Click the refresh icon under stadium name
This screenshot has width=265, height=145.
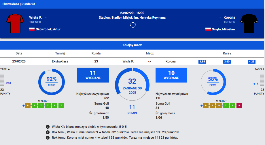coord(133,25)
